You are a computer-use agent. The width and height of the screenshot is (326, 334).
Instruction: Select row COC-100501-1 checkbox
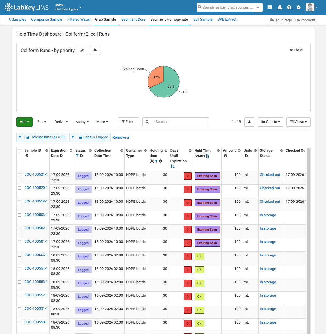click(x=20, y=242)
